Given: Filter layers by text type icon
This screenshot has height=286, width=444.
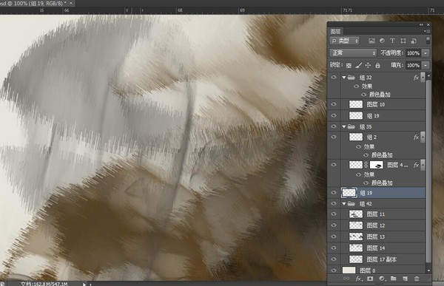Looking at the screenshot, I should [x=392, y=41].
